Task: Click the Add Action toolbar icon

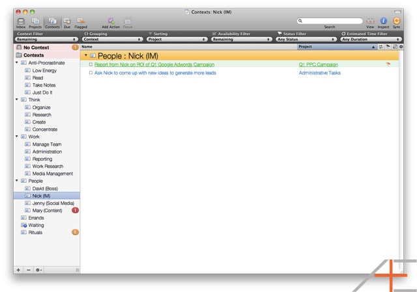Action: [x=111, y=23]
